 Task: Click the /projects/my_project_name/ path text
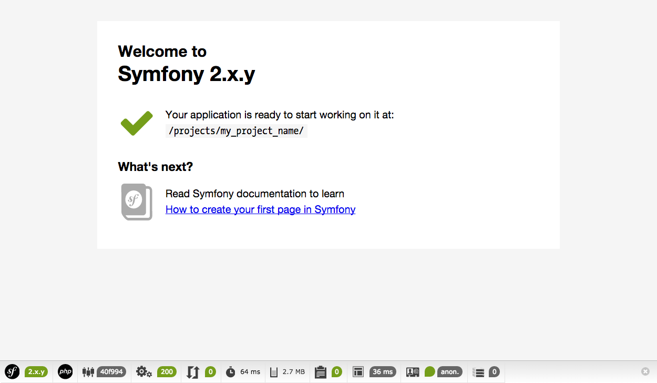coord(236,131)
